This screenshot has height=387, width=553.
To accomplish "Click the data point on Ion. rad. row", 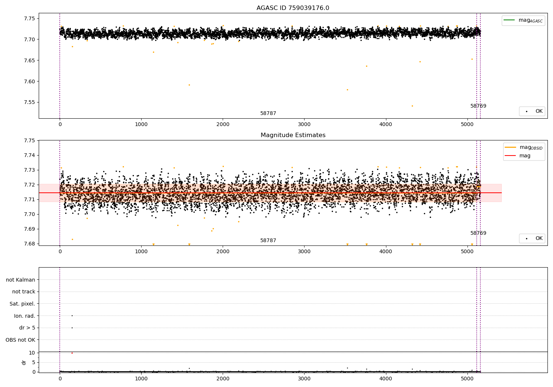I will point(72,315).
